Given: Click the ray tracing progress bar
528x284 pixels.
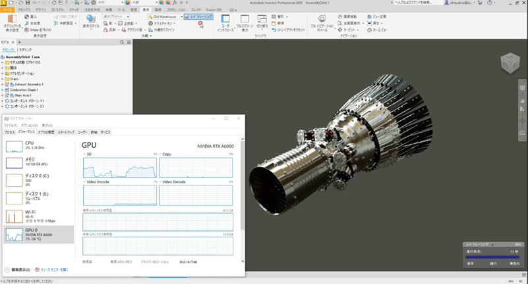Looking at the screenshot, I should click(492, 257).
